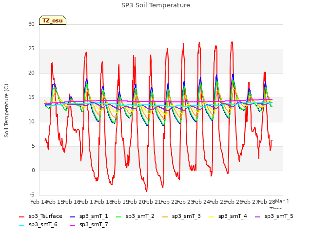Image resolution: width=312 pixels, height=234 pixels.
Task: Toggle sp3_smT_4 legend entry
Action: (228, 216)
